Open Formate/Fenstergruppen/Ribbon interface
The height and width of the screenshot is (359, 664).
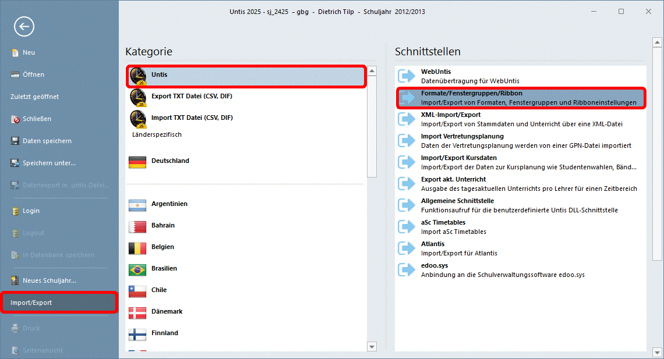pyautogui.click(x=471, y=93)
